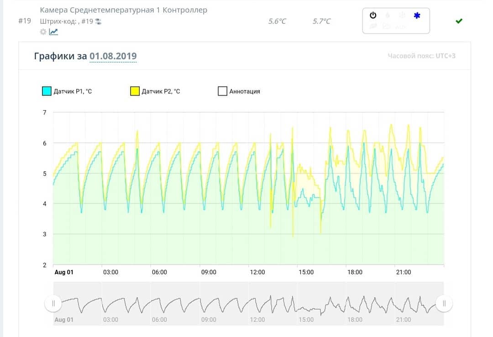
Task: Click the 5.7°C temperature reading
Action: point(321,21)
